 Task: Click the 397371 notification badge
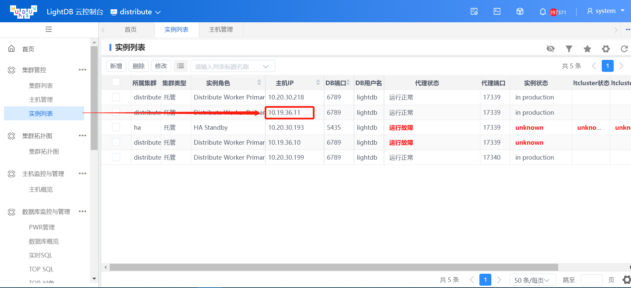558,12
